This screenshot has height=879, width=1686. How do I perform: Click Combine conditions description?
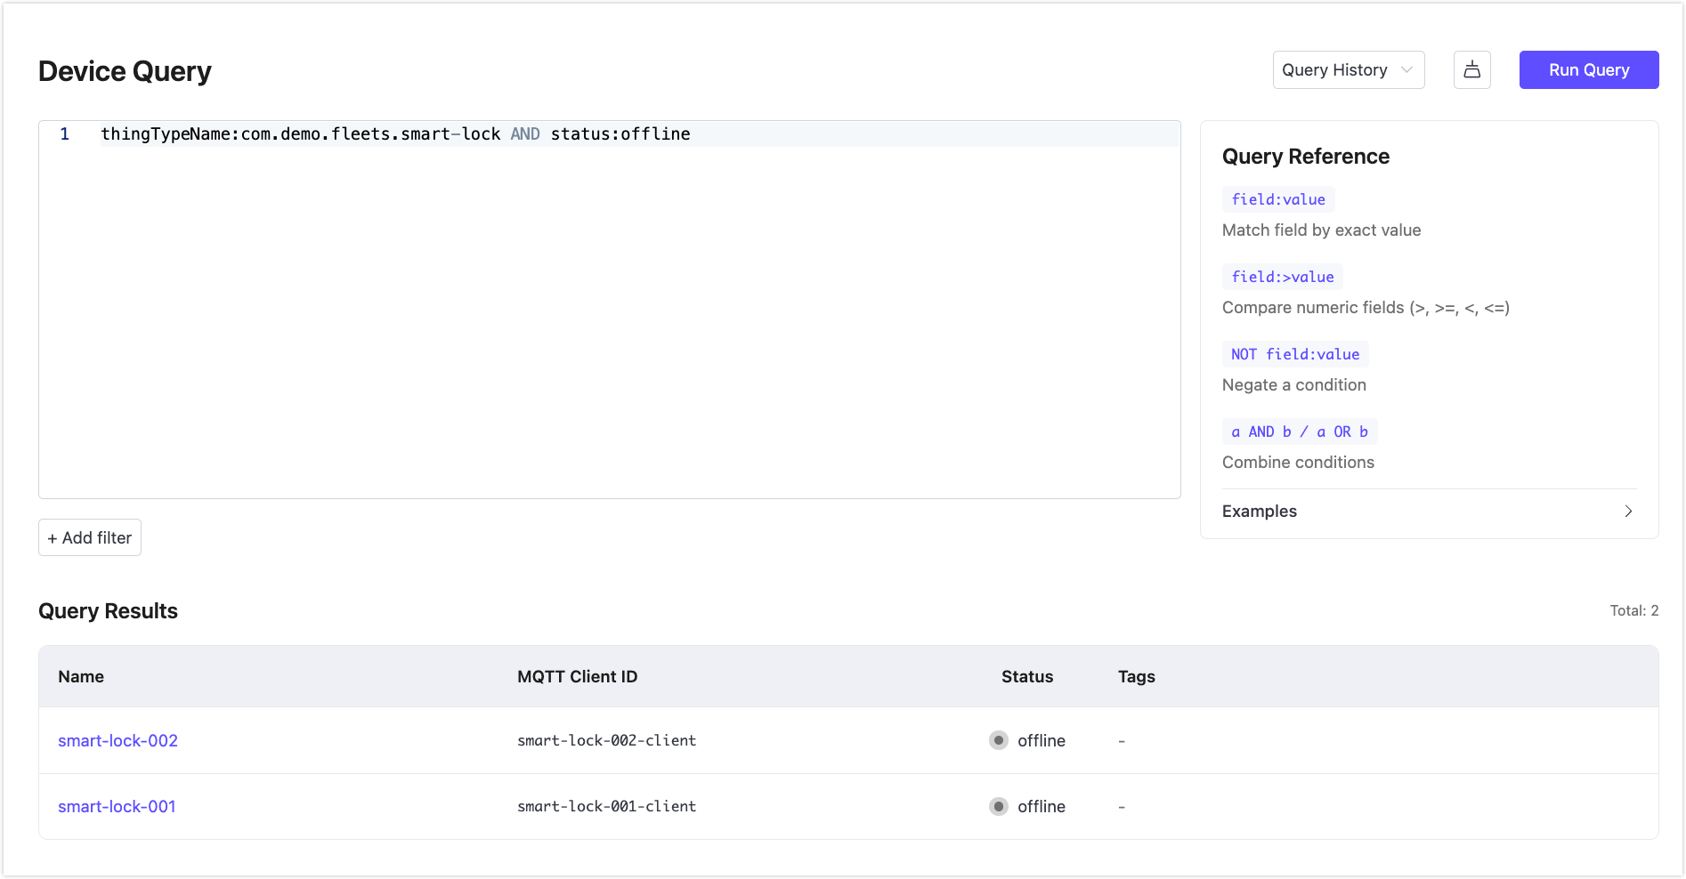[x=1298, y=462]
